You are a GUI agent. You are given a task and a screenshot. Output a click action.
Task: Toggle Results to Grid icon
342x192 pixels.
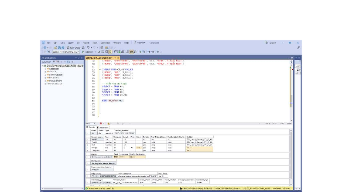pyautogui.click(x=131, y=52)
